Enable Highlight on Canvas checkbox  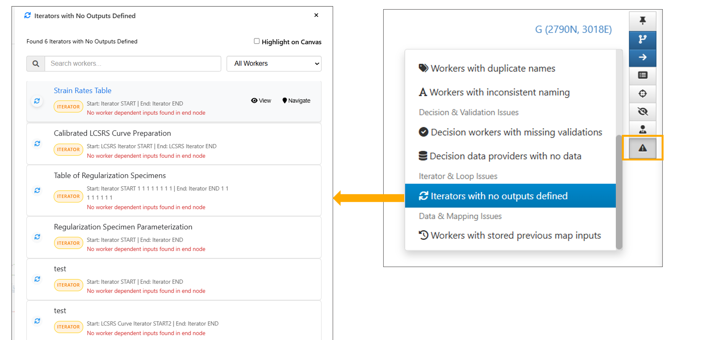(257, 41)
